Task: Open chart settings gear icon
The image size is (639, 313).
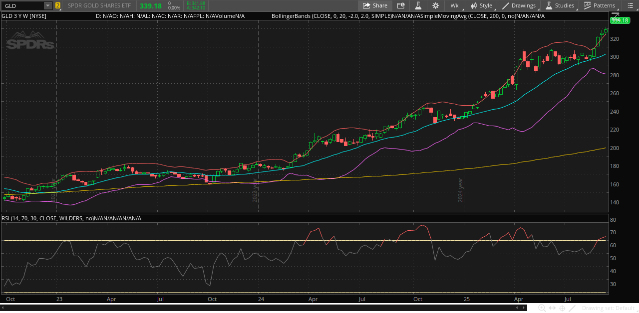Action: [436, 5]
